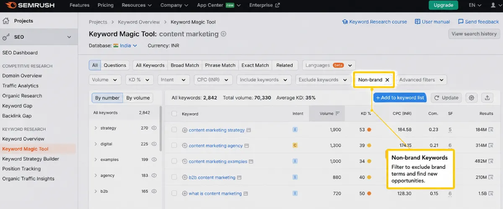The image size is (503, 209).
Task: Collapse the SEO sidebar section
Action: click(x=70, y=37)
